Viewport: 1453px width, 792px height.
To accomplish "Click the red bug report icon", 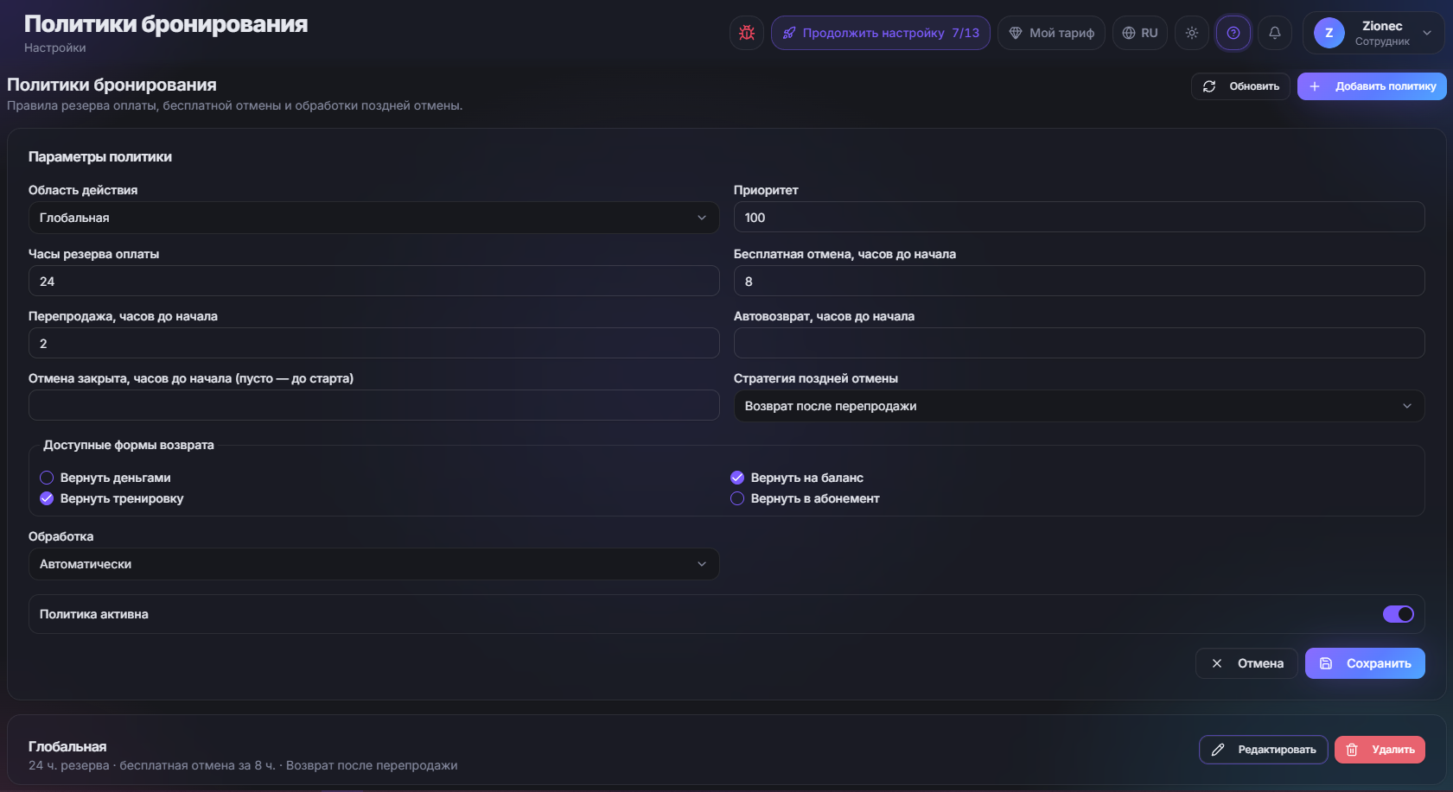I will 747,33.
